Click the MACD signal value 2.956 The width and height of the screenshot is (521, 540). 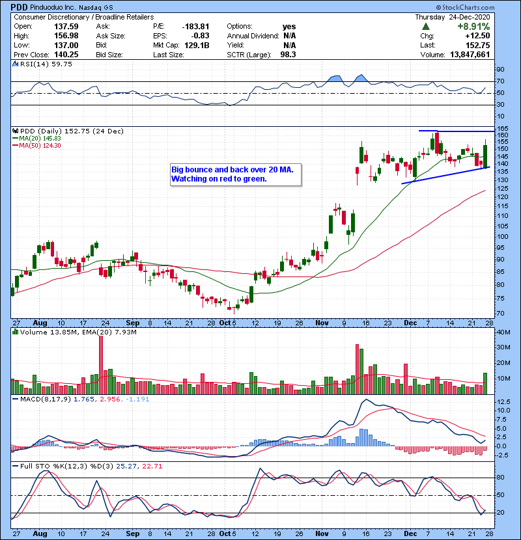coord(110,399)
